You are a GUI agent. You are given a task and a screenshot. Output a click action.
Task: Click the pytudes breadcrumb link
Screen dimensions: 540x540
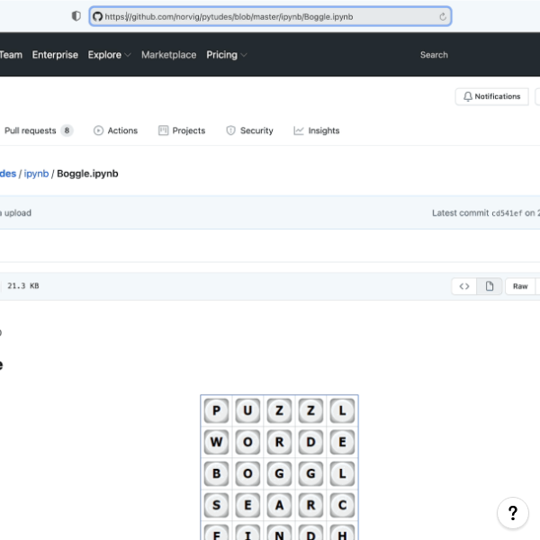[8, 174]
